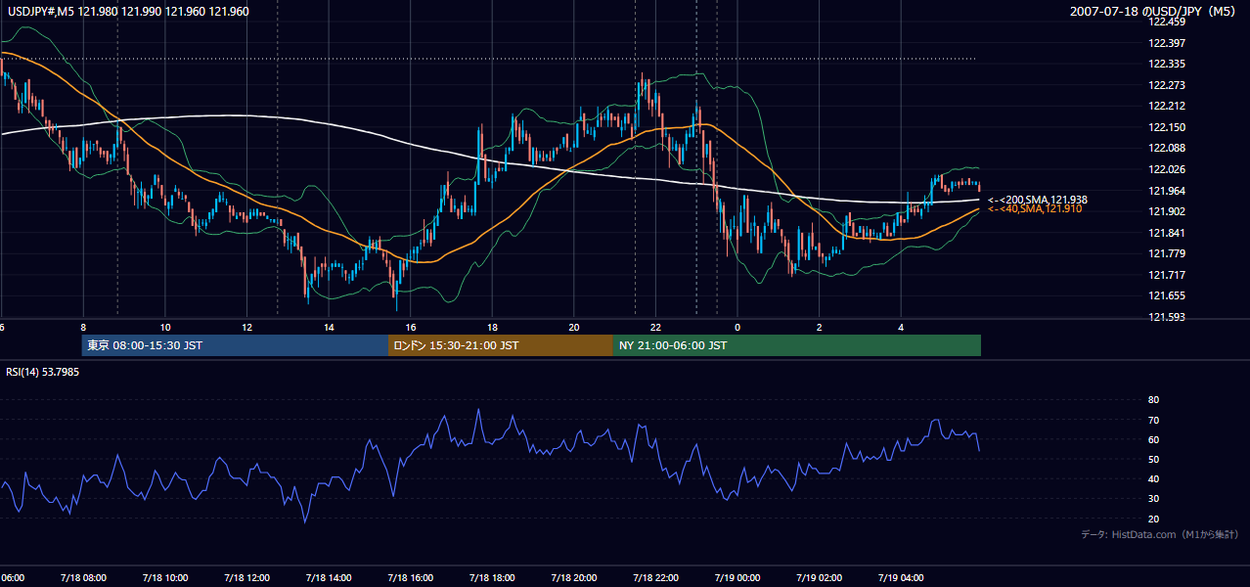Image resolution: width=1250 pixels, height=587 pixels.
Task: Click hour label 22 under the price chart
Action: coord(655,328)
